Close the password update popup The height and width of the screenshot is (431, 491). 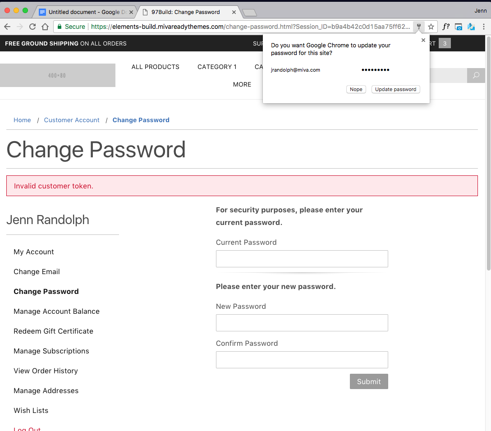(x=423, y=40)
